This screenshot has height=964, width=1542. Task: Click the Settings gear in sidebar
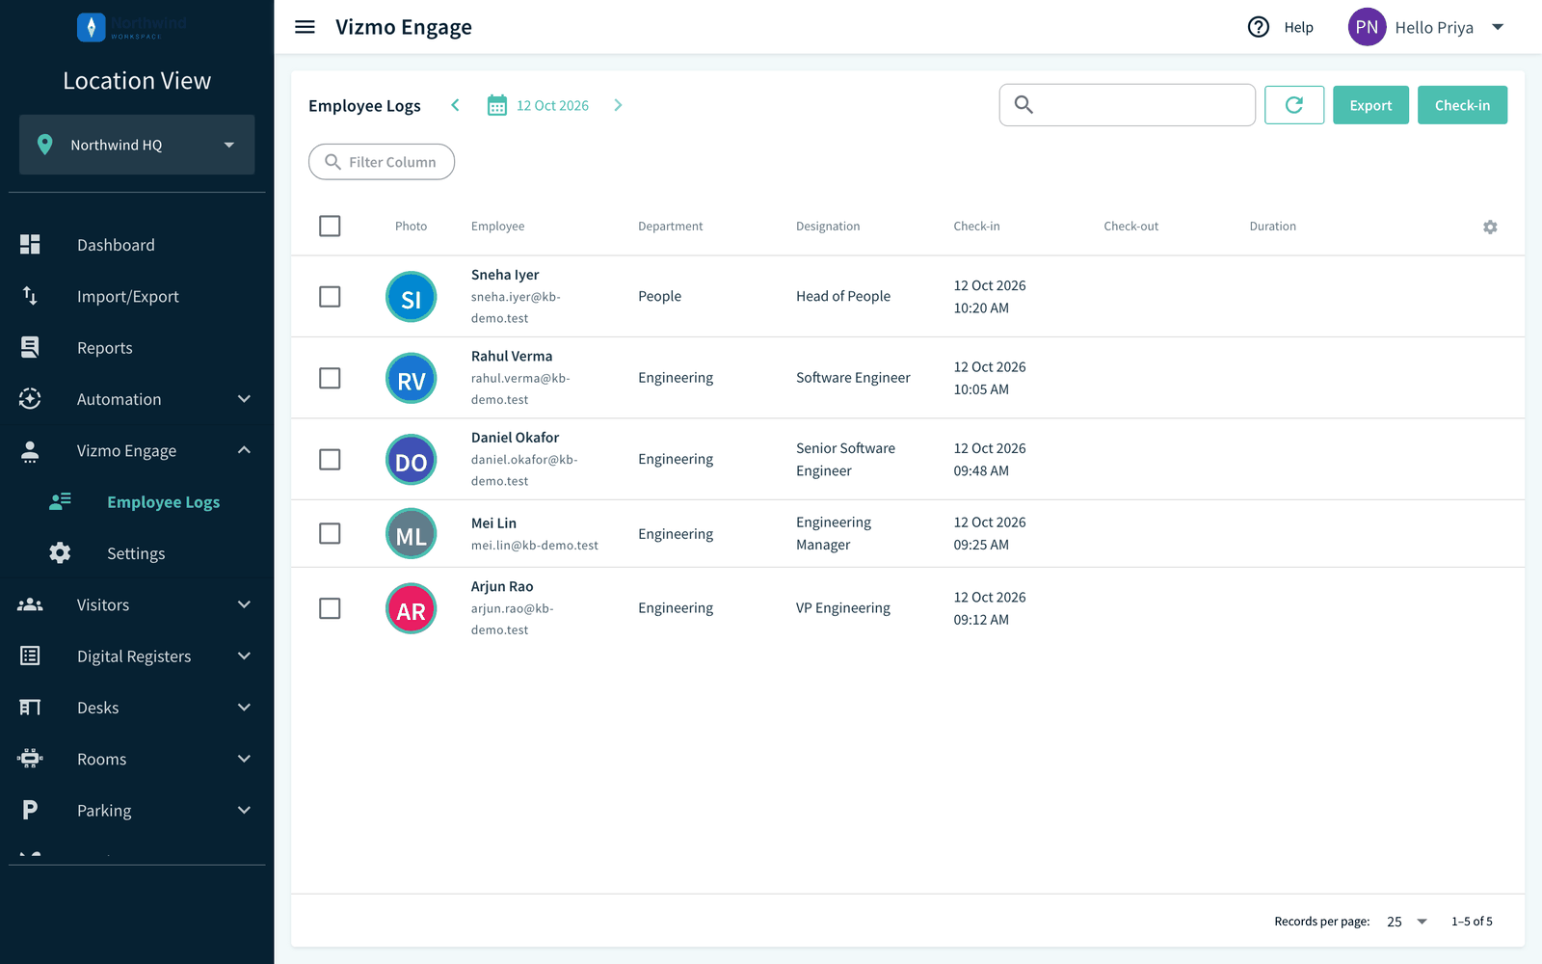point(60,552)
